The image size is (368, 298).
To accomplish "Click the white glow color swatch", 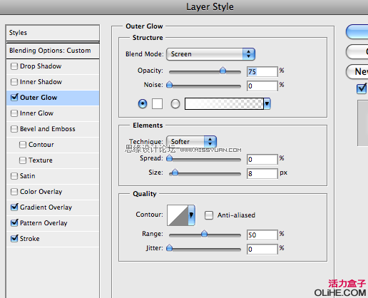I will tap(157, 104).
